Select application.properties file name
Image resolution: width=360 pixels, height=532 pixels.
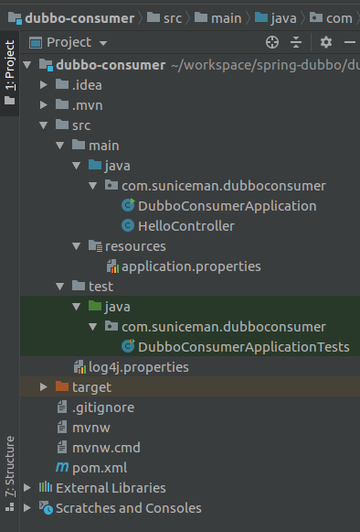point(191,266)
